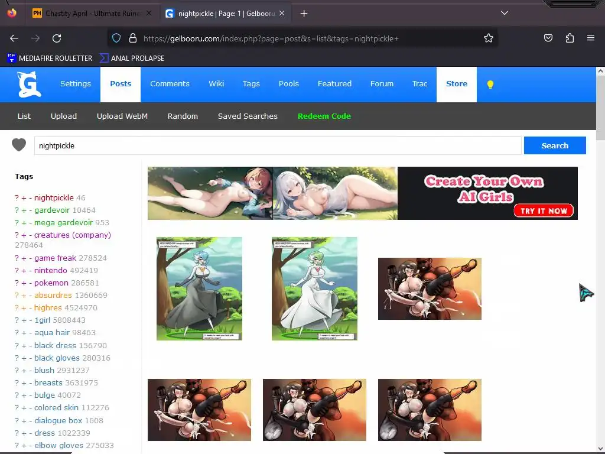Close the nightpickle Gelbooru tab
The height and width of the screenshot is (454, 605).
coord(282,13)
